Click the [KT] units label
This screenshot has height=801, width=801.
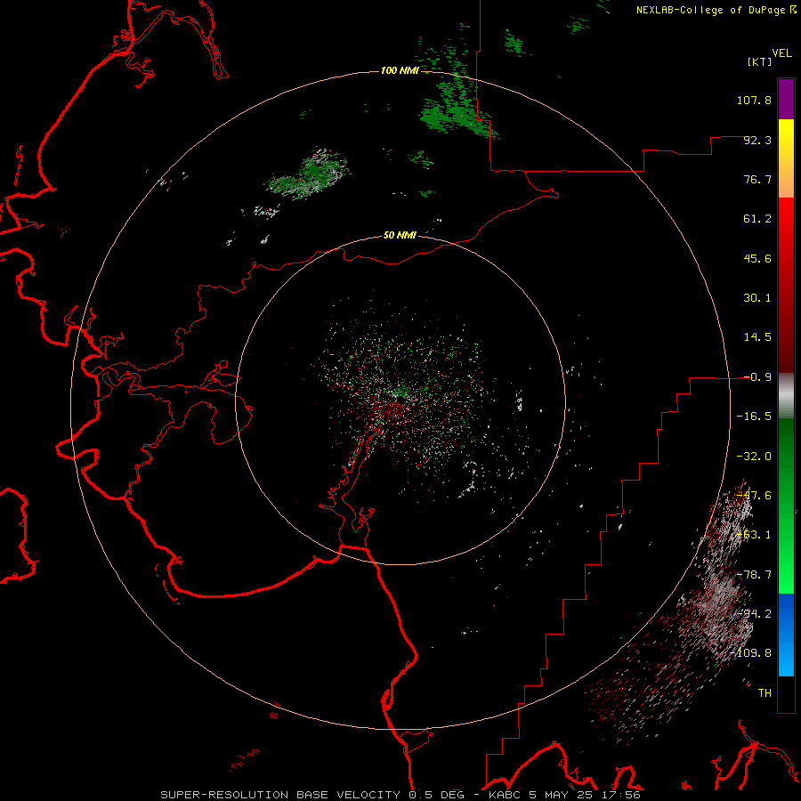(760, 61)
